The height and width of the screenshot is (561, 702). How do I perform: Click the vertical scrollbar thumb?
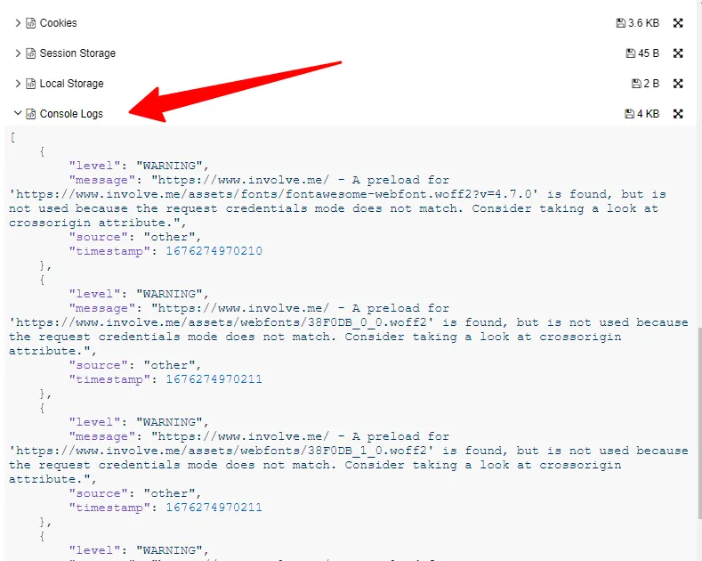click(x=699, y=423)
